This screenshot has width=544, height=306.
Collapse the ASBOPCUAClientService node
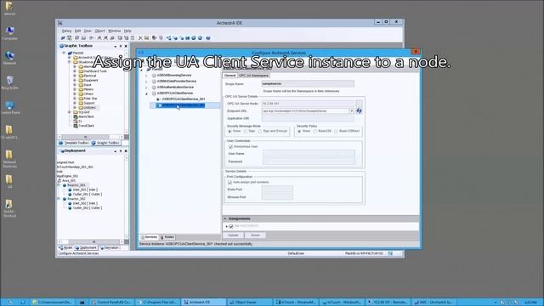click(x=146, y=93)
